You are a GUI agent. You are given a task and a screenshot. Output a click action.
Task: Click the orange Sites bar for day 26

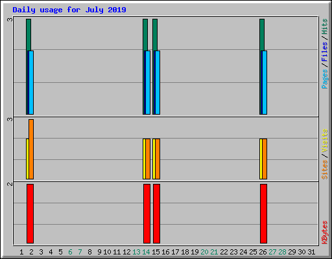(265, 159)
